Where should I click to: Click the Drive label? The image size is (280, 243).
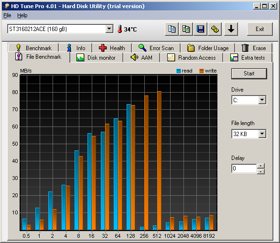pos(237,90)
